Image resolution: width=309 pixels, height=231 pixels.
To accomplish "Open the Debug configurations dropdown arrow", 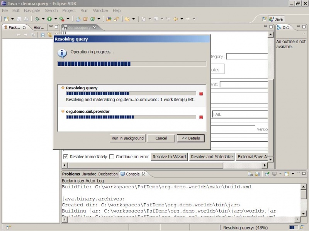I will [x=43, y=19].
